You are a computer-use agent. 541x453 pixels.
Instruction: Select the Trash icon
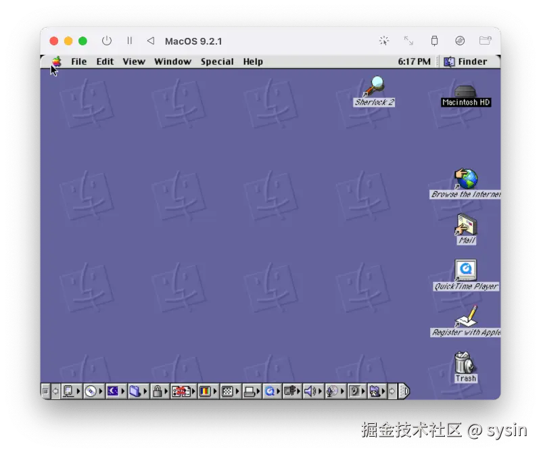click(x=465, y=366)
